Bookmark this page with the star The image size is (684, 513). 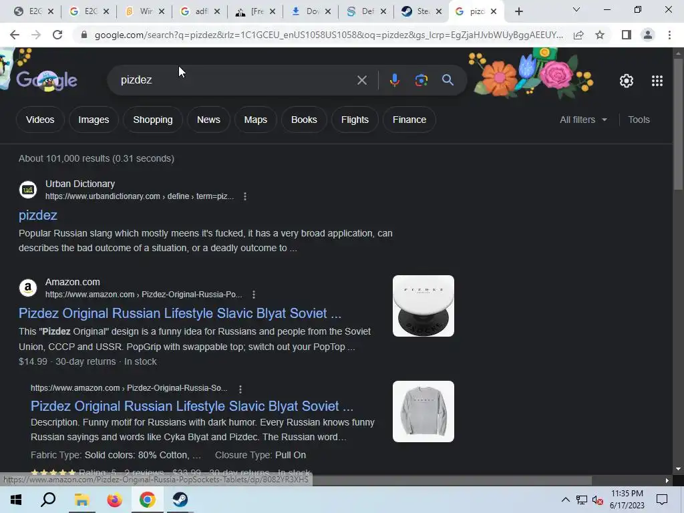tap(600, 35)
